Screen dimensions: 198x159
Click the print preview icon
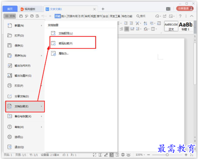(37, 16)
